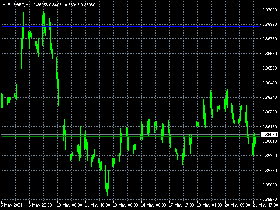The height and width of the screenshot is (210, 280).
Task: Click the 0.87000 price scale label
Action: [x=269, y=10]
